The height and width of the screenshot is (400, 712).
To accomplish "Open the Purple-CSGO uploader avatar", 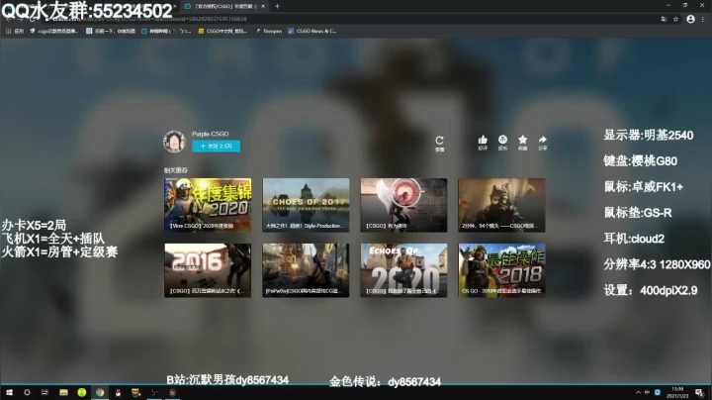I will point(174,142).
